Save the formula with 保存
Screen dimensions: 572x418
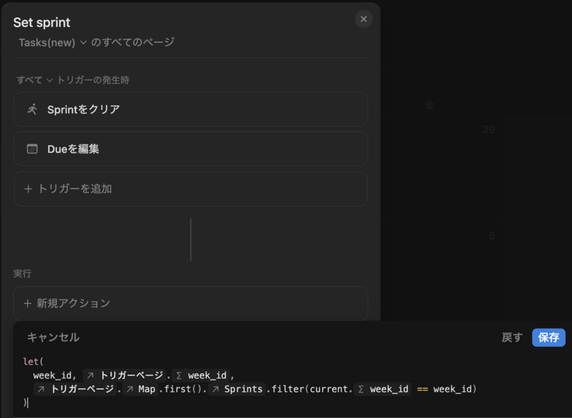(549, 337)
